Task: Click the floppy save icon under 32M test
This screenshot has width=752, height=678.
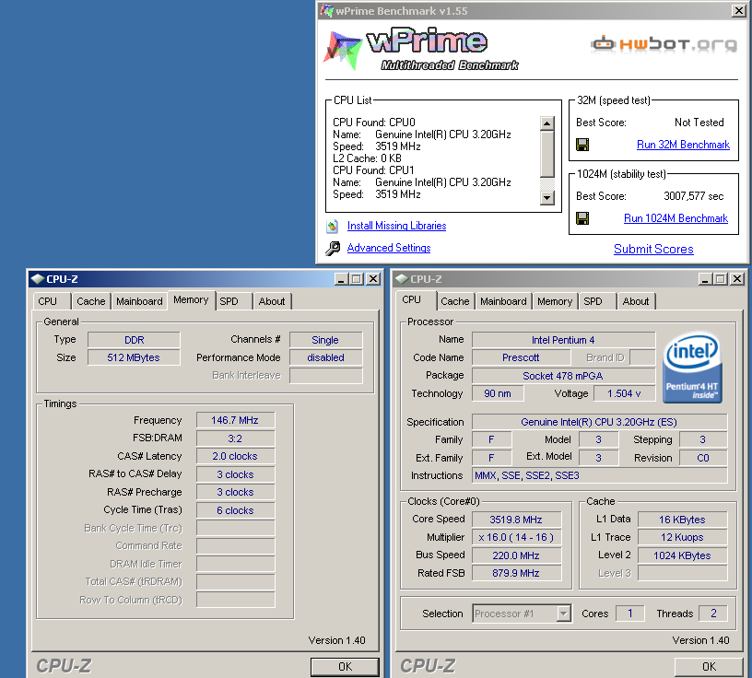Action: 582,145
